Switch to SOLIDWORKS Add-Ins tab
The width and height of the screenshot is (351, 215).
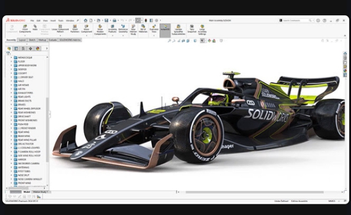coord(70,40)
